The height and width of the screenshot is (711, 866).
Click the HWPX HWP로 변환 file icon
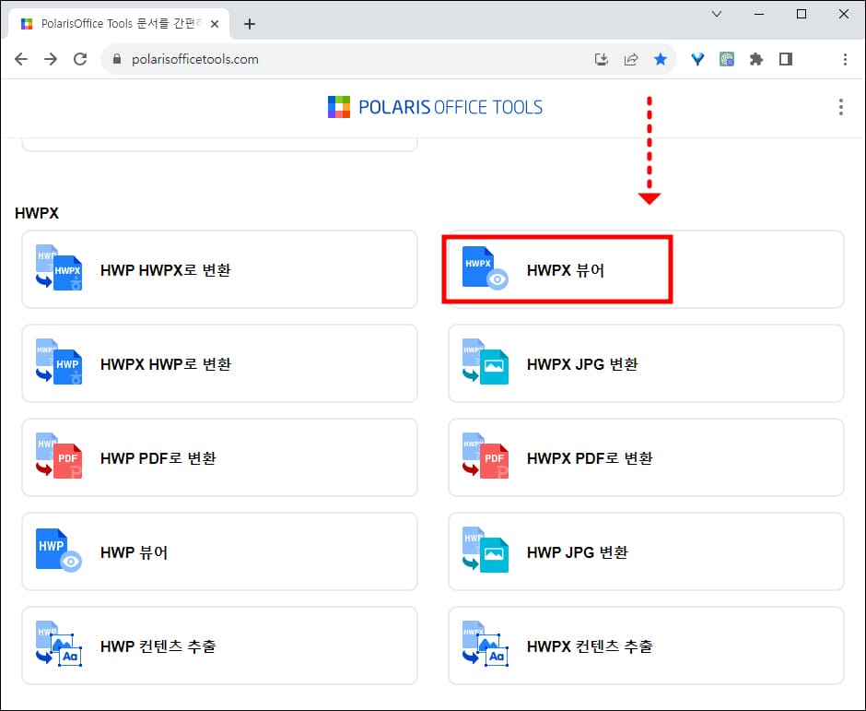coord(59,361)
